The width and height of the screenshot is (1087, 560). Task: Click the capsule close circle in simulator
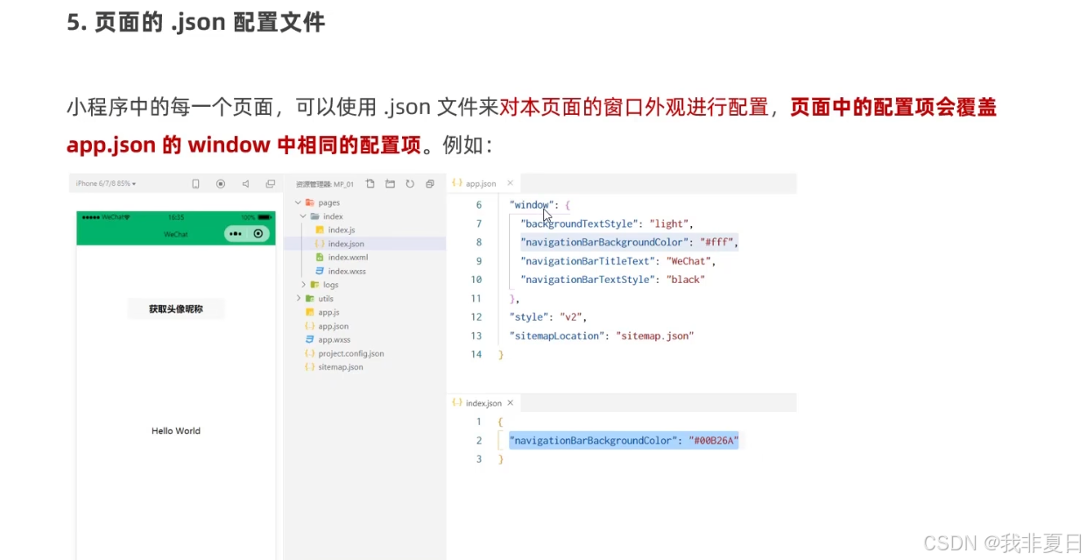[258, 234]
